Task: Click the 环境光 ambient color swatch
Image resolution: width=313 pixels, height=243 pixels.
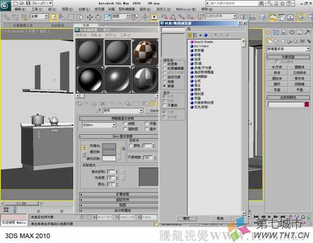Action: pyautogui.click(x=109, y=146)
